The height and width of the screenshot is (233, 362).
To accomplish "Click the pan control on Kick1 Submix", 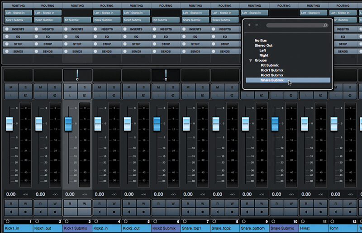I will point(77,75).
